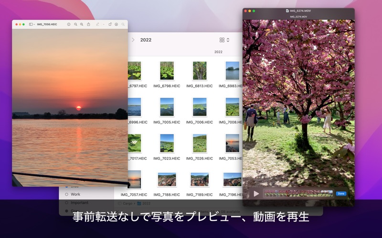Viewport: 382px width, 238px height.
Task: Click Done in the video trim bar
Action: coord(341,194)
